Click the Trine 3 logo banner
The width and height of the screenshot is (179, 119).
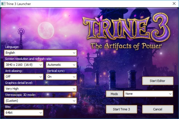coord(126,27)
